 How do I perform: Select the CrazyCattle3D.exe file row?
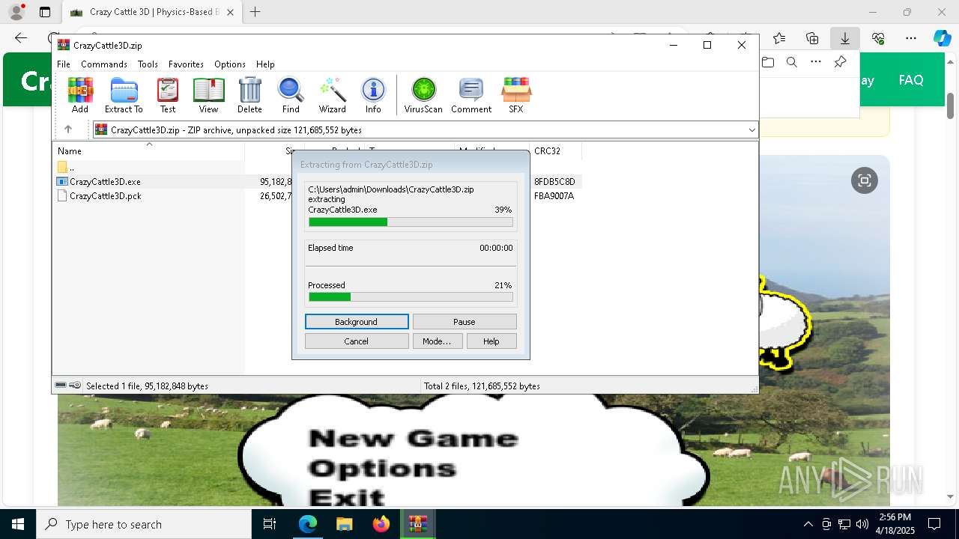point(318,181)
